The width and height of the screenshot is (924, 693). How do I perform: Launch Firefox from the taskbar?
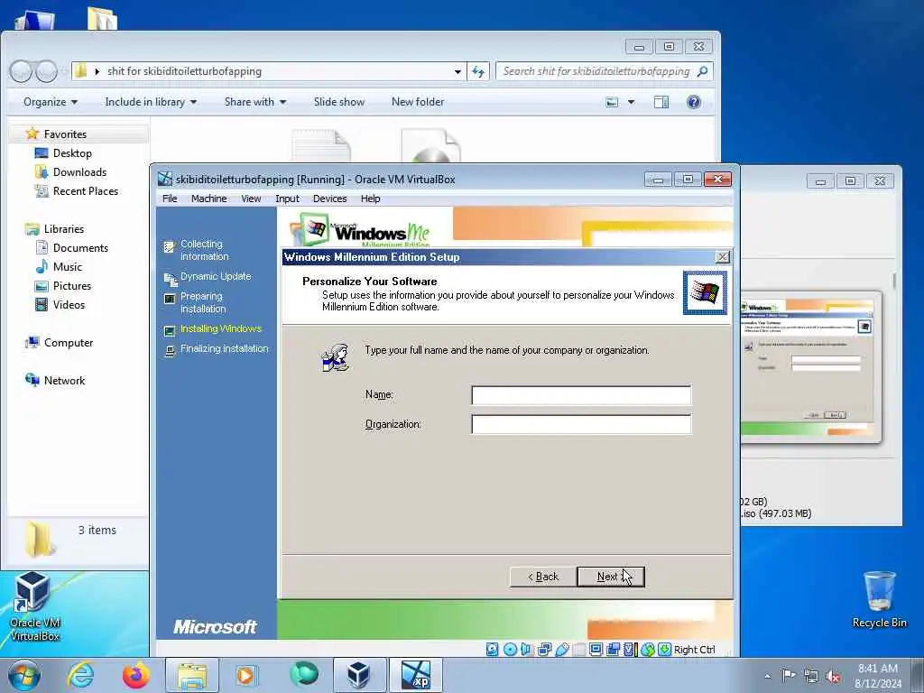(x=135, y=675)
